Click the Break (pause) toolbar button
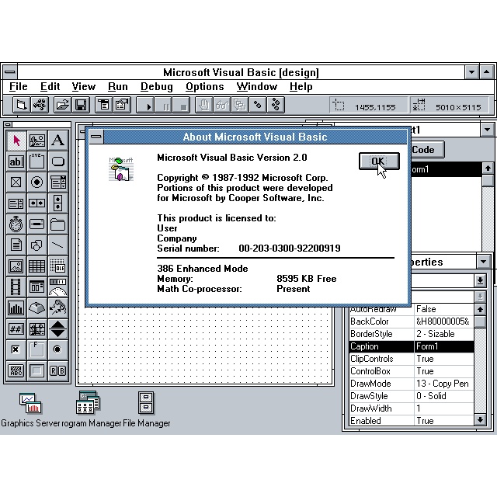The width and height of the screenshot is (497, 497). point(163,105)
